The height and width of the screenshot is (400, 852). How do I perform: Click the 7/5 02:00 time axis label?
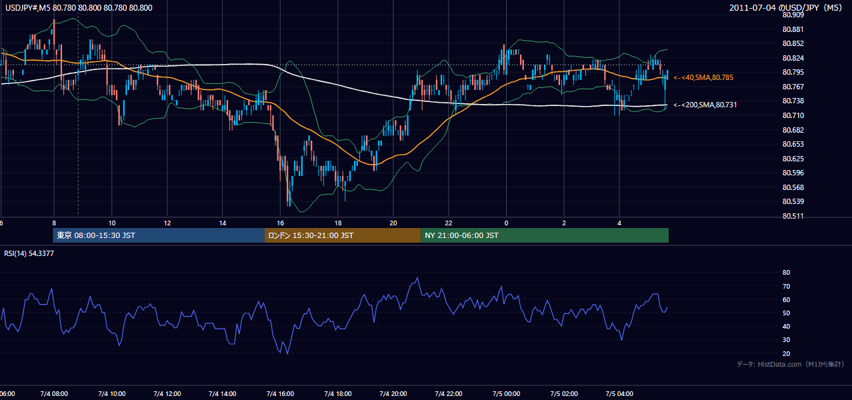563,394
